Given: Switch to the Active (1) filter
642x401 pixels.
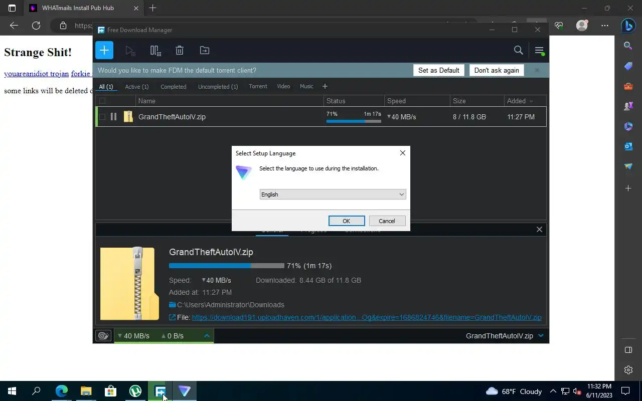Looking at the screenshot, I should click(137, 87).
